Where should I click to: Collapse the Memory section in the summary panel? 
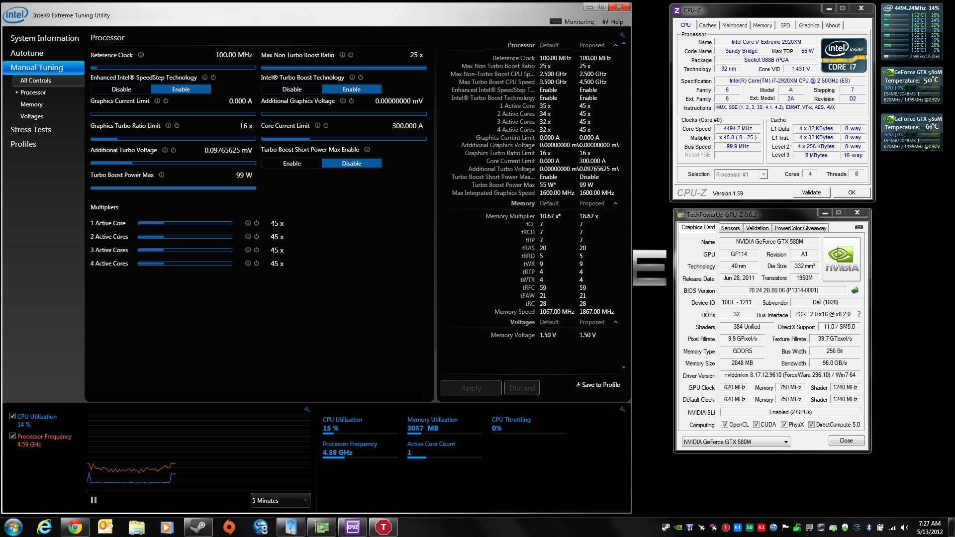pos(615,203)
